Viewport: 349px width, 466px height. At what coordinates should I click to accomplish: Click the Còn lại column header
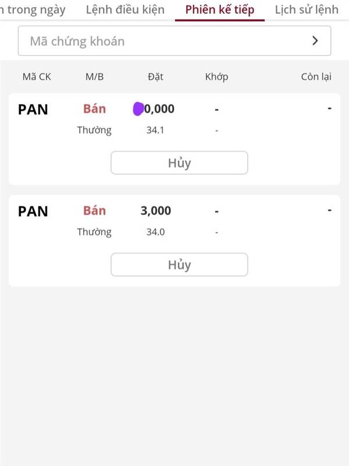tap(316, 77)
